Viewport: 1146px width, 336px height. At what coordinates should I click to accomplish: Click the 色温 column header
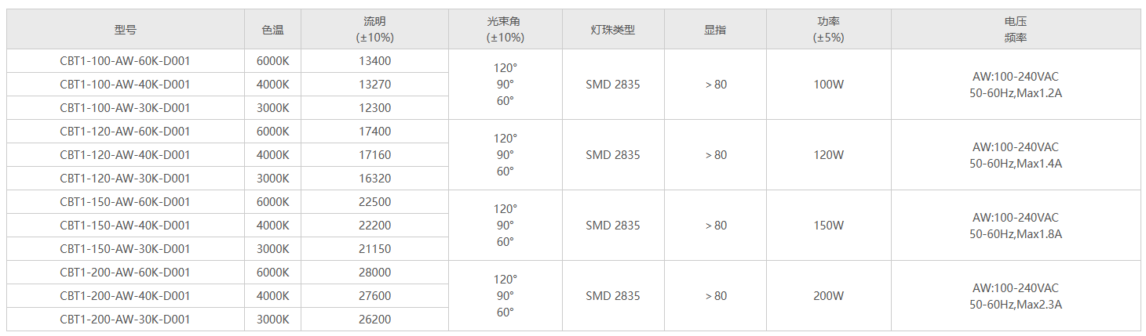point(272,30)
